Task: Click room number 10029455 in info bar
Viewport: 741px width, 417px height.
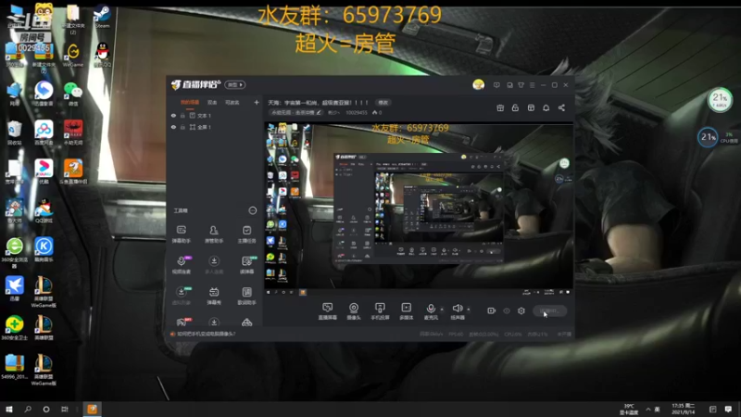Action: tap(357, 112)
